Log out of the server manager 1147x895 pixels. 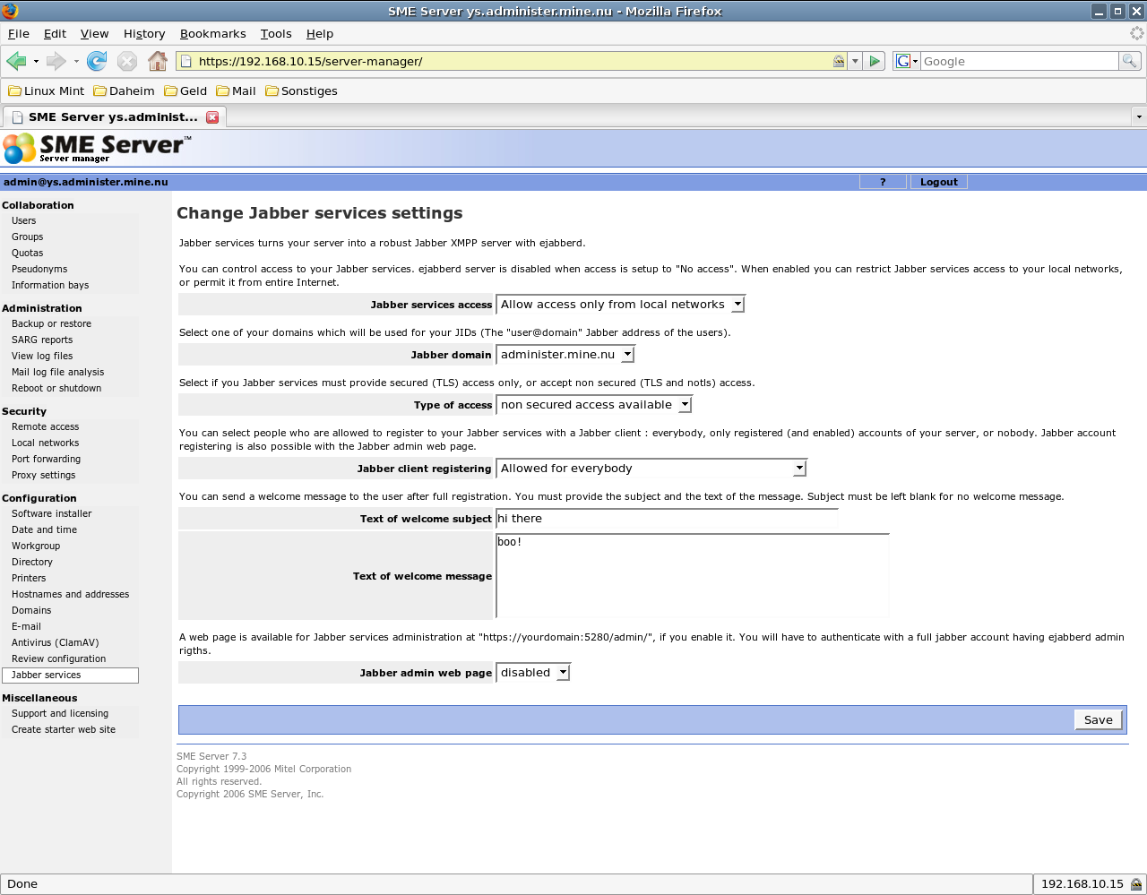(938, 182)
